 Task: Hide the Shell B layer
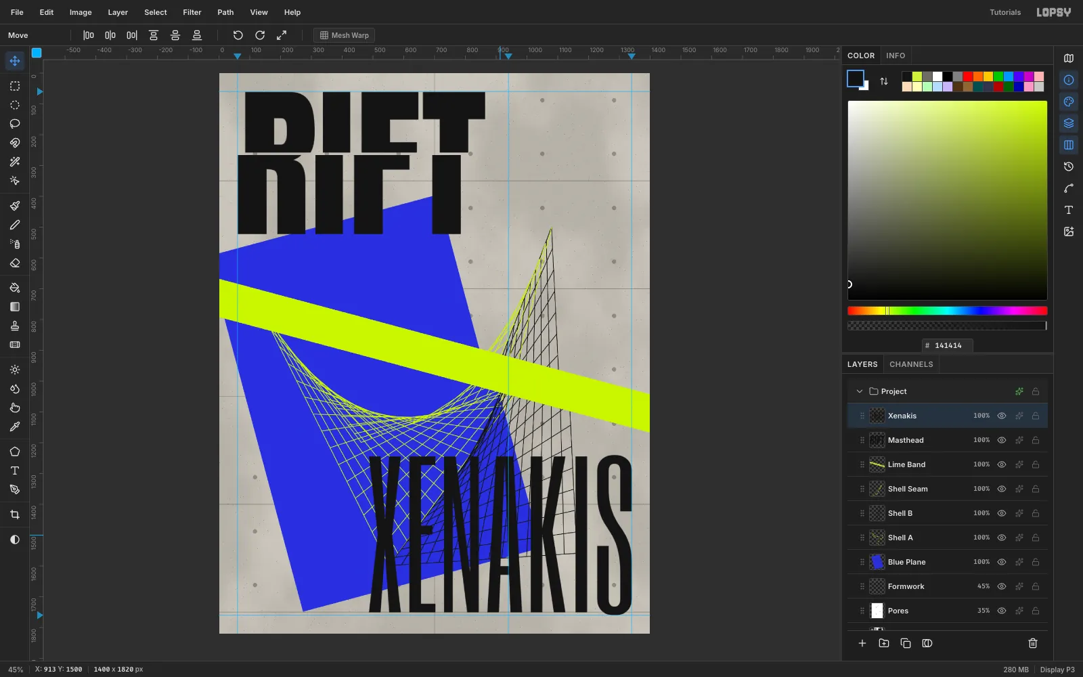[1002, 513]
